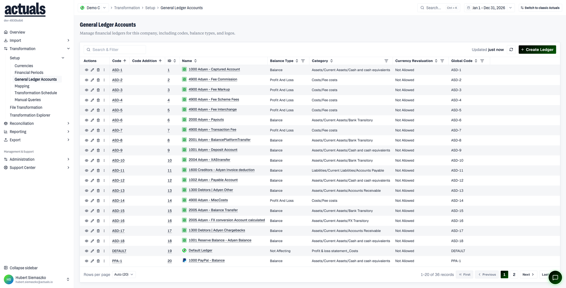Open Transformation Explorer in sidebar
This screenshot has width=566, height=288.
pyautogui.click(x=30, y=115)
